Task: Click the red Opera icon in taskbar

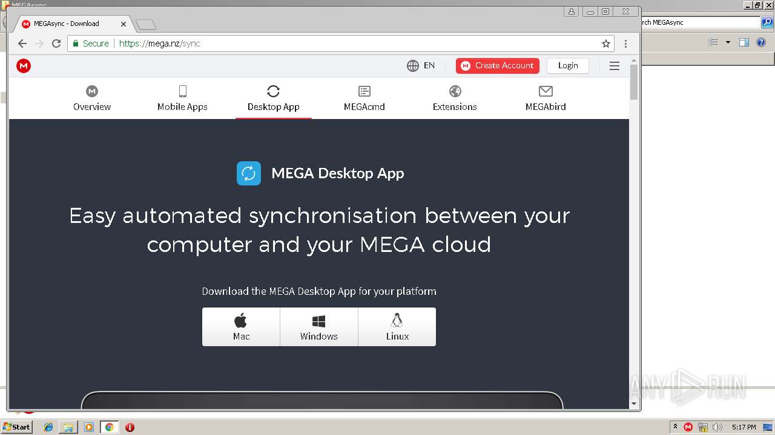Action: [x=130, y=427]
